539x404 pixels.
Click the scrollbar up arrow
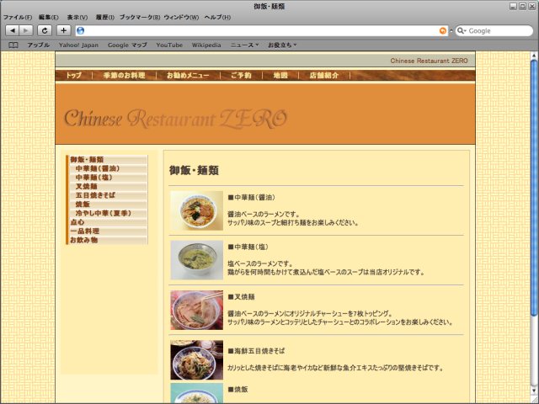coord(534,56)
